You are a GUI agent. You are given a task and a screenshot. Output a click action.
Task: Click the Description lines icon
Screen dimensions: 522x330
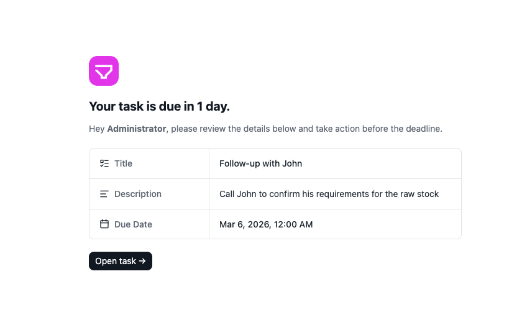(104, 194)
